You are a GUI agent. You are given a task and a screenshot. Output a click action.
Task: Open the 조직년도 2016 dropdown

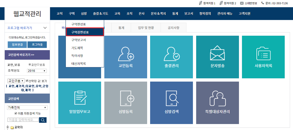pos(37,71)
